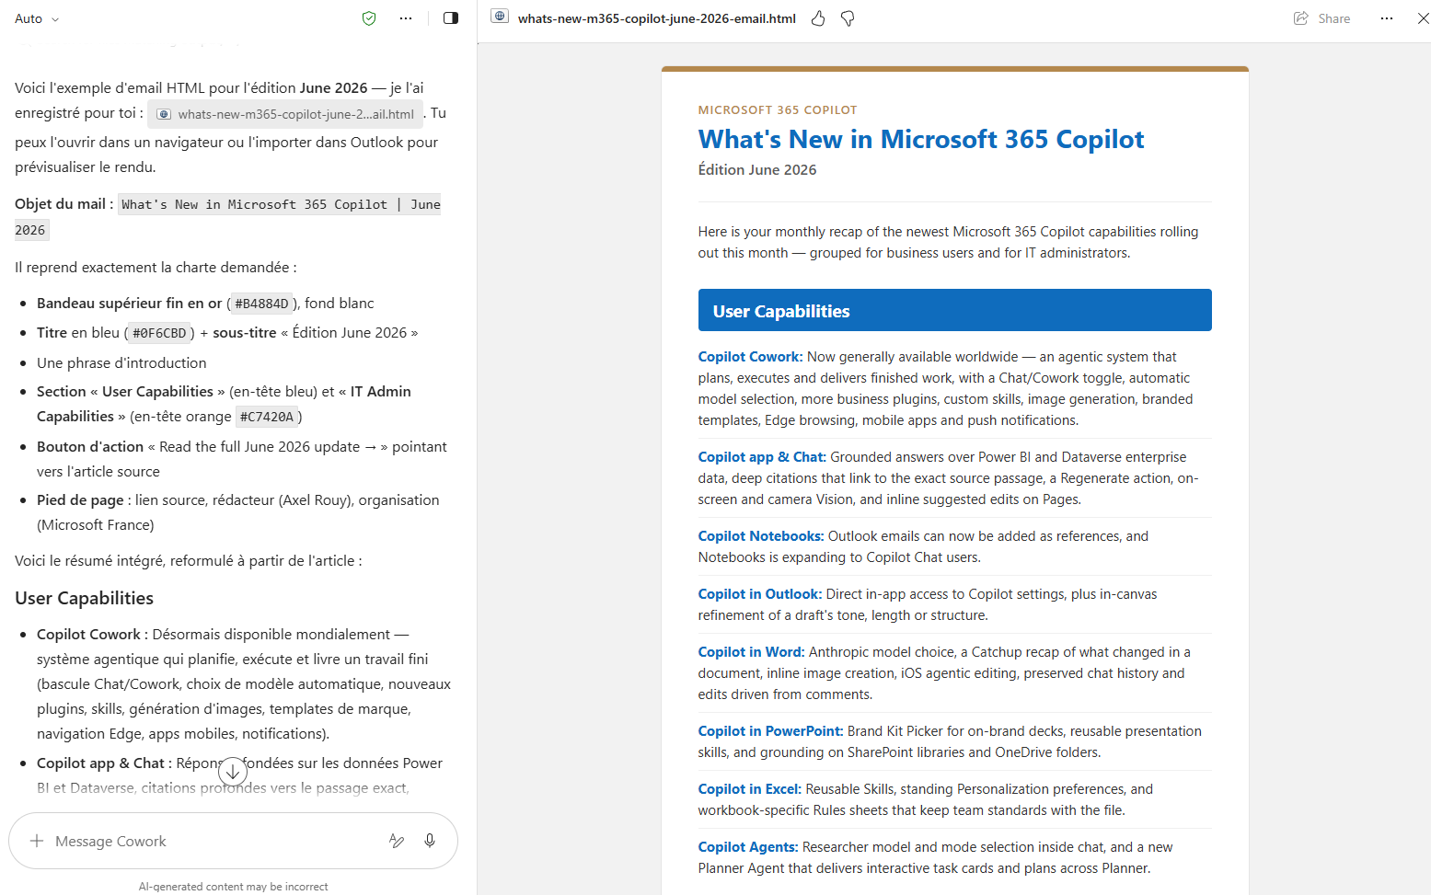Give a thumbs down to the preview

tap(848, 18)
